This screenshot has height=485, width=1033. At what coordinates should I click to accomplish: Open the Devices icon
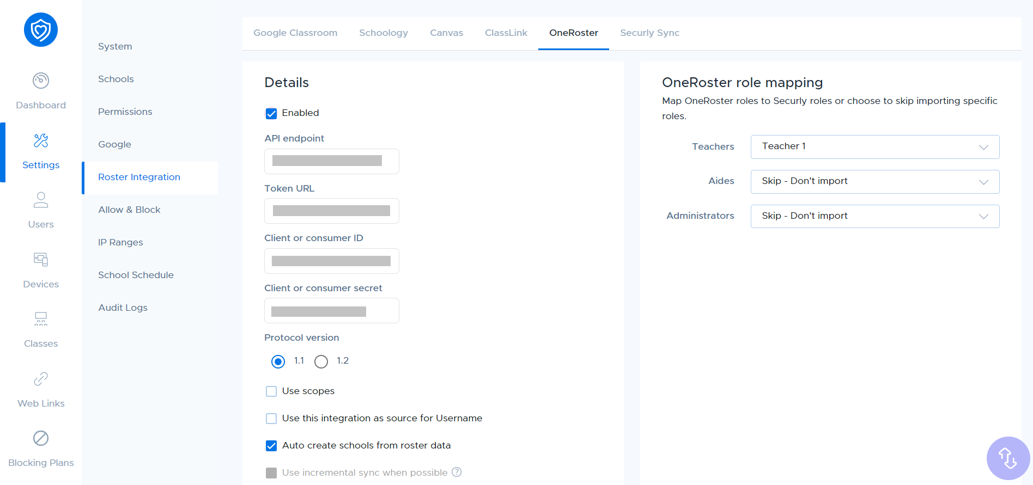41,260
